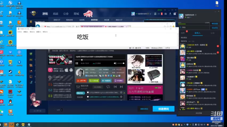The width and height of the screenshot is (227, 127).
Task: Open the 游戏大厅 sub tab
Action: click(57, 20)
